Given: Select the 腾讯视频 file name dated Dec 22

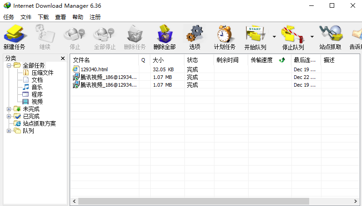Looking at the screenshot, I should (x=108, y=77).
